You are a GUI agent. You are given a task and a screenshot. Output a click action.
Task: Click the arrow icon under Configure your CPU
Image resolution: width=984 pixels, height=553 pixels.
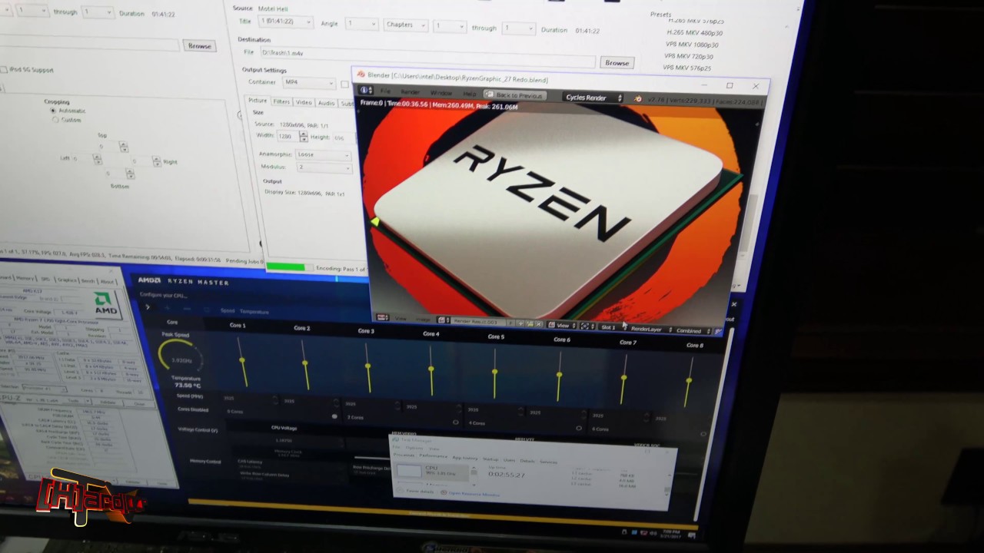click(x=148, y=306)
